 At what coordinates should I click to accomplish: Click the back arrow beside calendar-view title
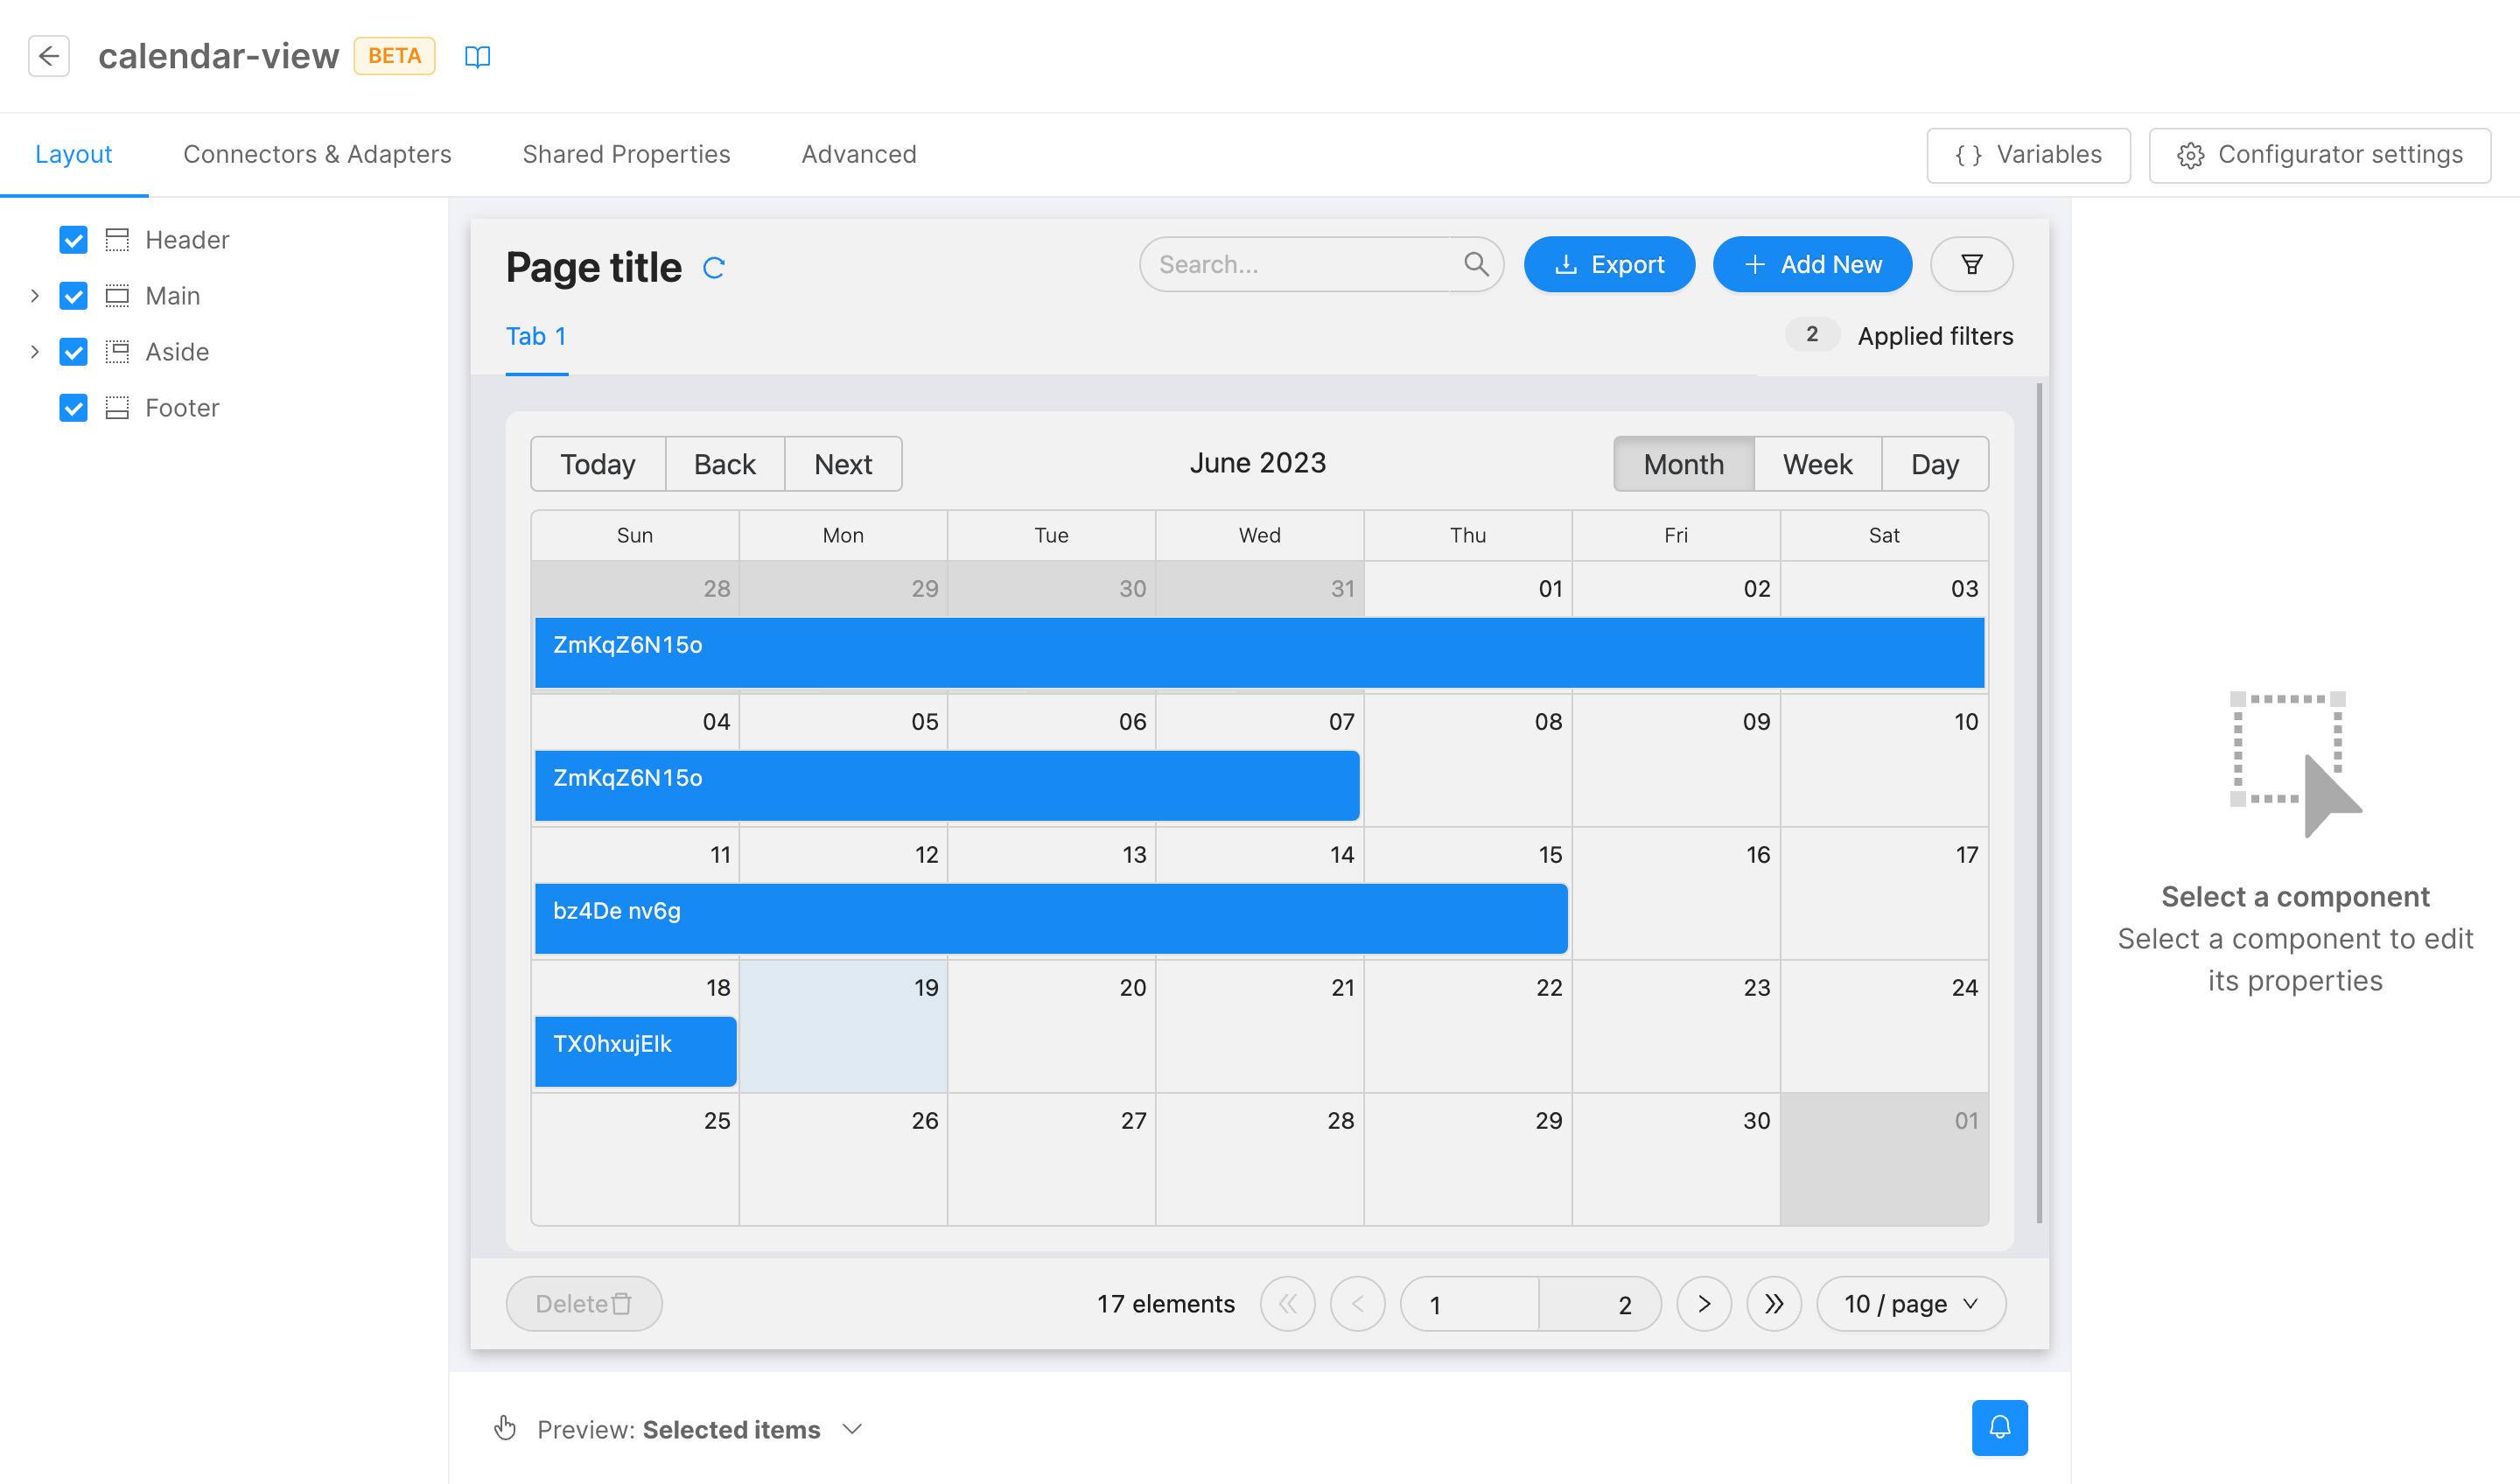pos(49,56)
